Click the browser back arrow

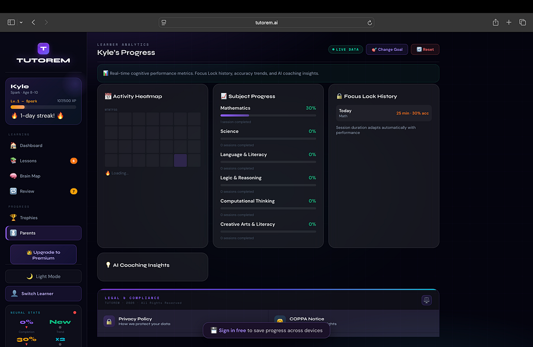[x=33, y=22]
